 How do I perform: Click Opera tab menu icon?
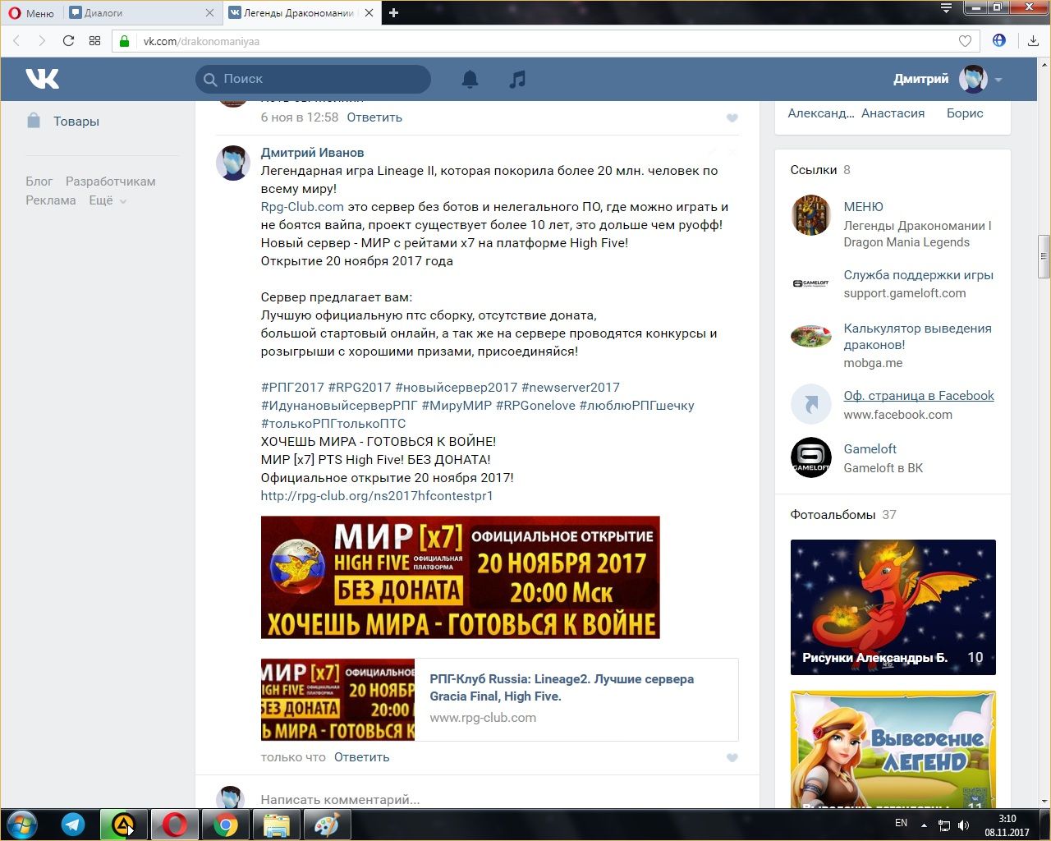pos(946,9)
